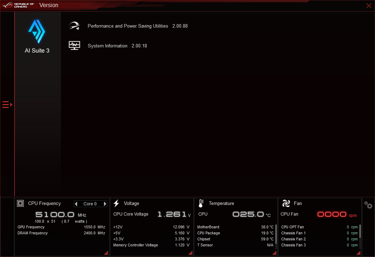Click Memory Controller Voltage row

pos(151,245)
